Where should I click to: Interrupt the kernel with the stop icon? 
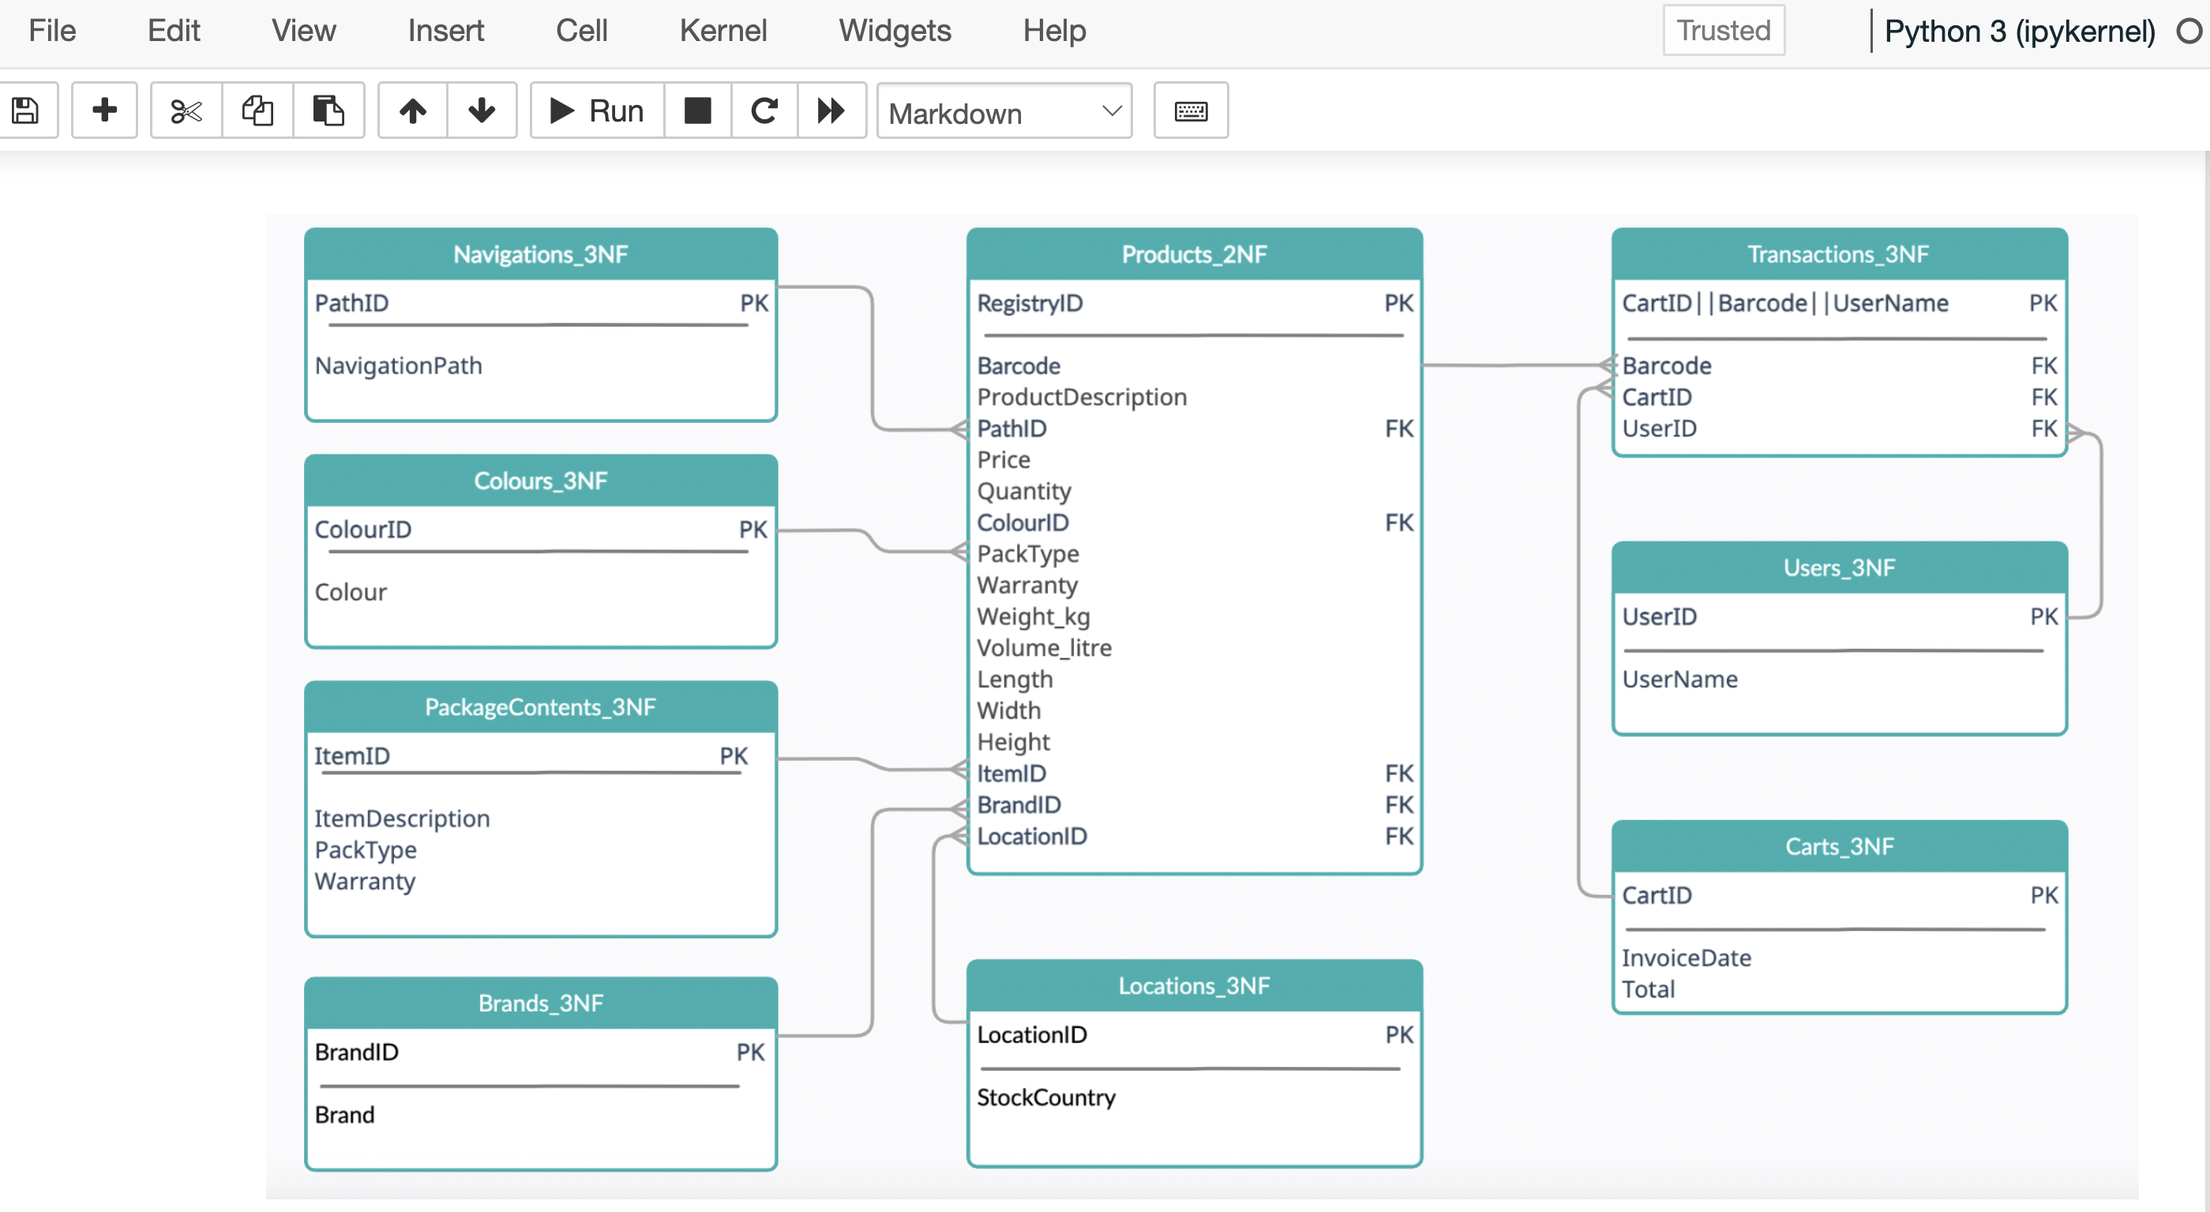coord(697,110)
